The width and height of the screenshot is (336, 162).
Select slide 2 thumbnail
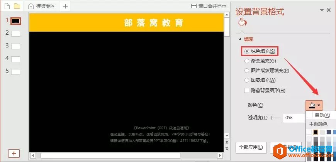click(16, 34)
